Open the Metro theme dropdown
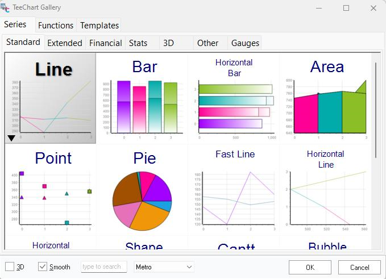Screen dimensions: 386x279 (164, 266)
